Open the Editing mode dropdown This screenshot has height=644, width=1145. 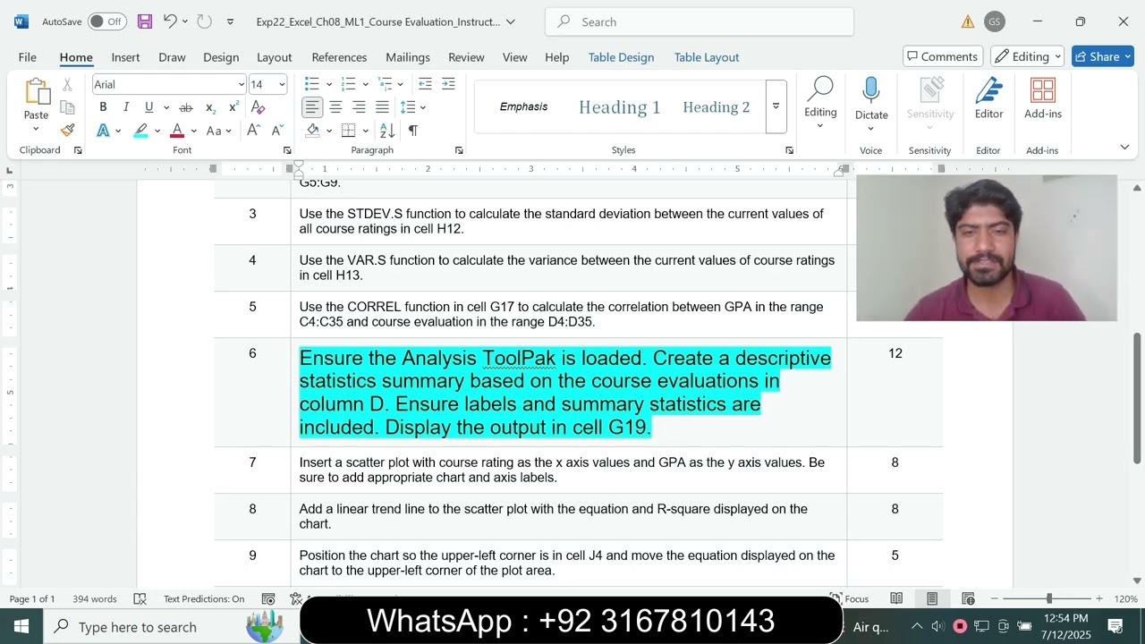(1027, 56)
